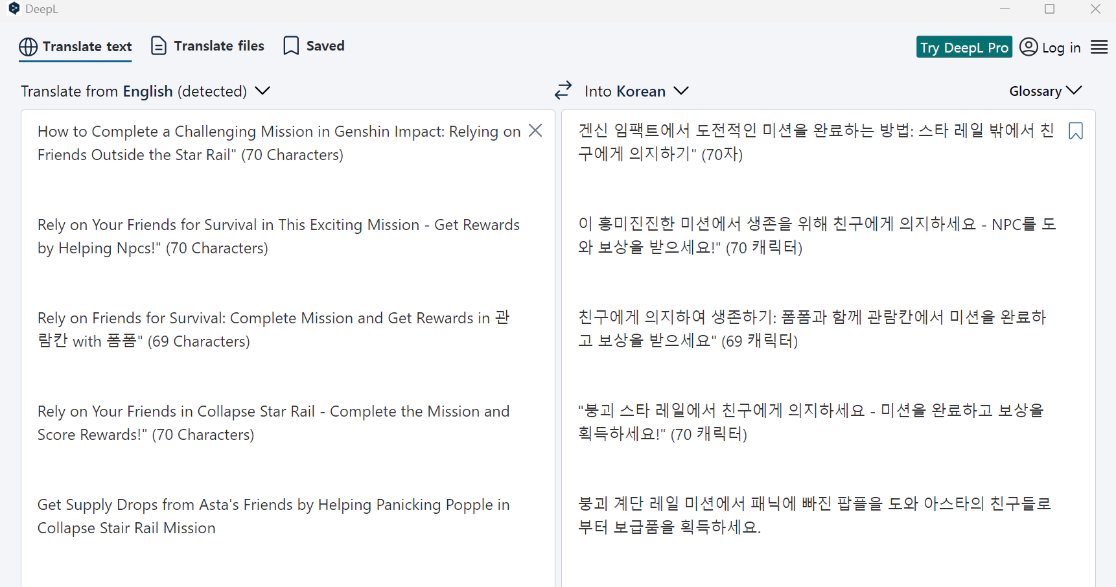Click Korean translation starting '이 흥미진진한 미션에서'

[817, 236]
